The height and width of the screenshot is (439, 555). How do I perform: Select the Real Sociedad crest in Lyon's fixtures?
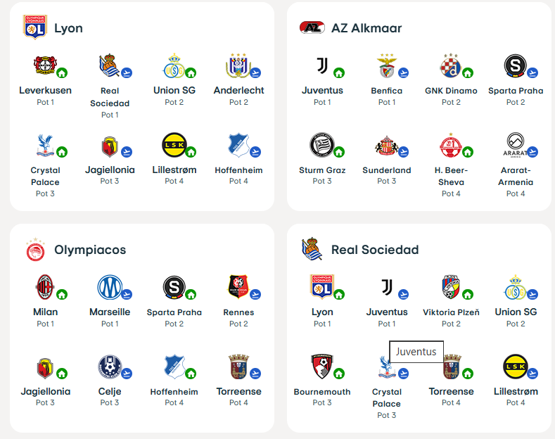pyautogui.click(x=109, y=65)
